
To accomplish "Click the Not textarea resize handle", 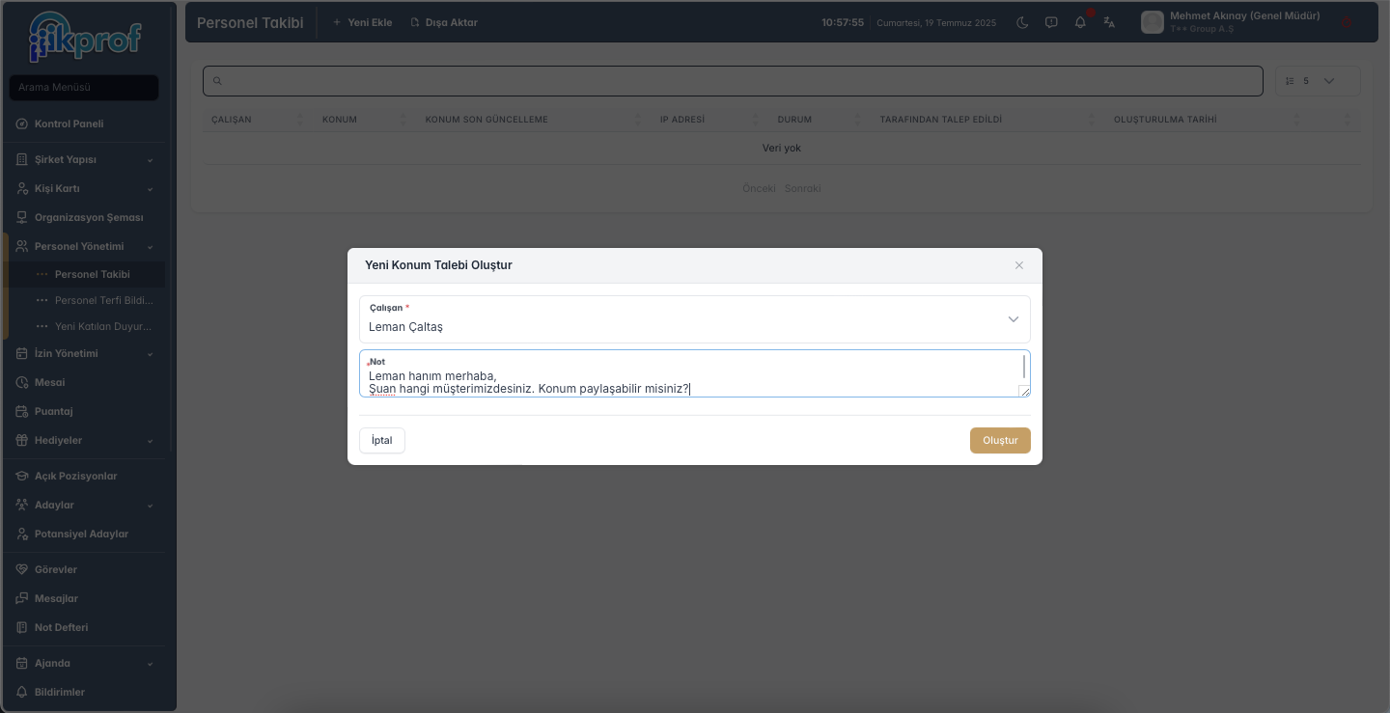I will coord(1023,390).
